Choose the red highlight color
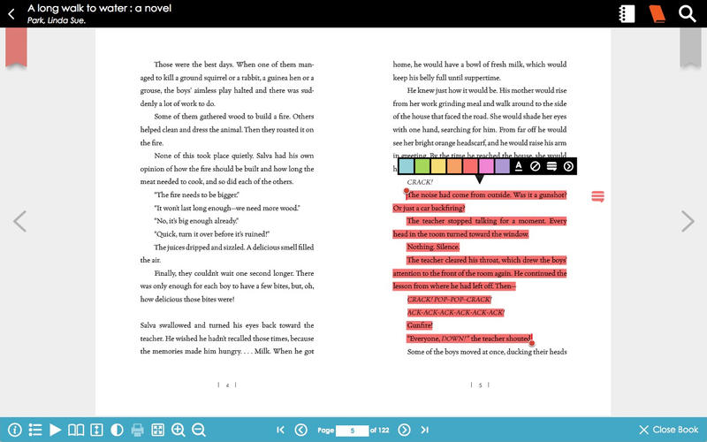The width and height of the screenshot is (707, 442). (470, 166)
